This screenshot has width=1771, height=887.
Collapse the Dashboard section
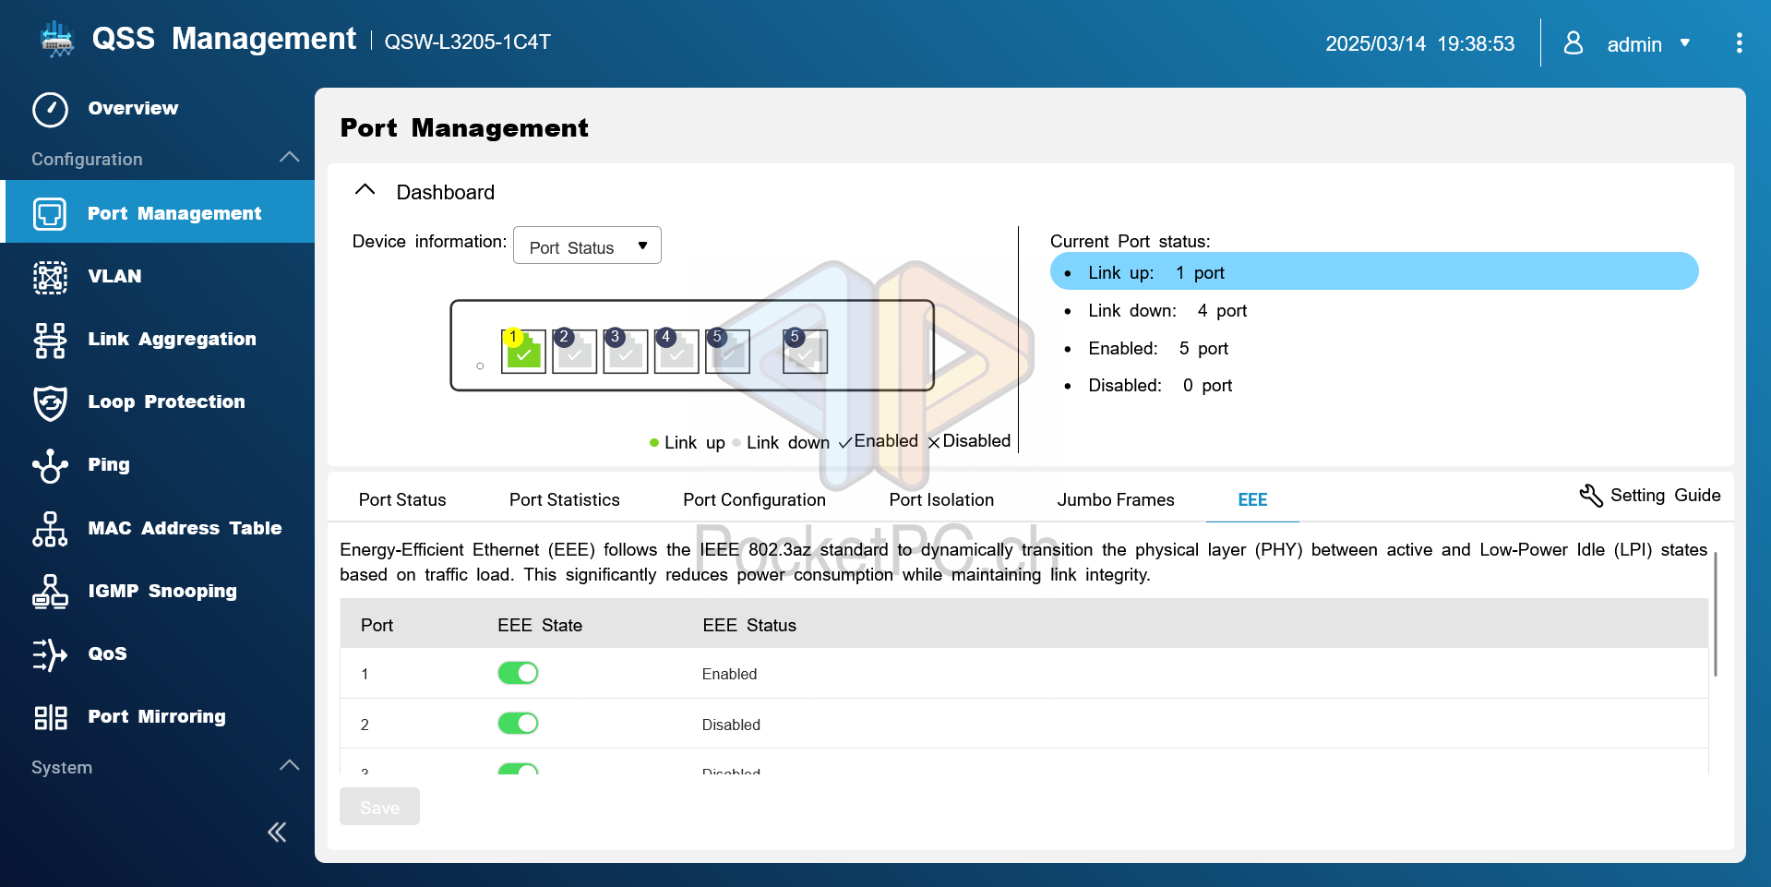(365, 190)
